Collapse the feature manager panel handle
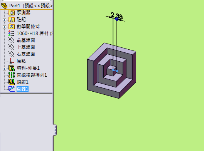Image resolution: width=204 pixels, height=151 pixels. pyautogui.click(x=55, y=130)
